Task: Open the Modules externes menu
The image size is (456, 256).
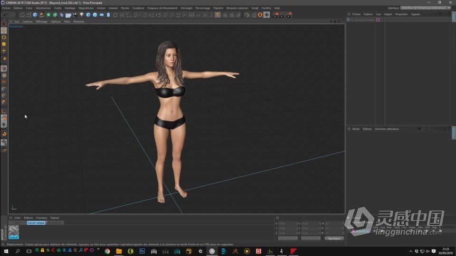Action: pos(237,8)
